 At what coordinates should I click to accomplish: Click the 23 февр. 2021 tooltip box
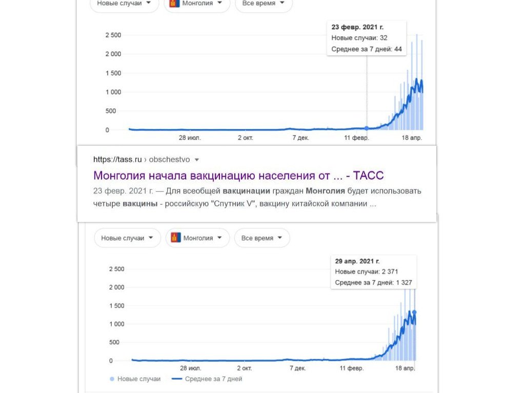pyautogui.click(x=367, y=38)
